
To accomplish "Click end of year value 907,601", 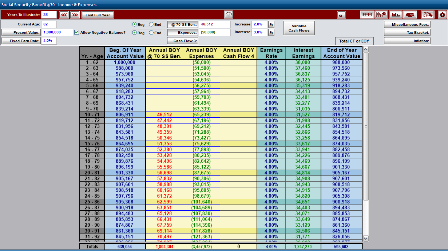I will tap(342, 179).
